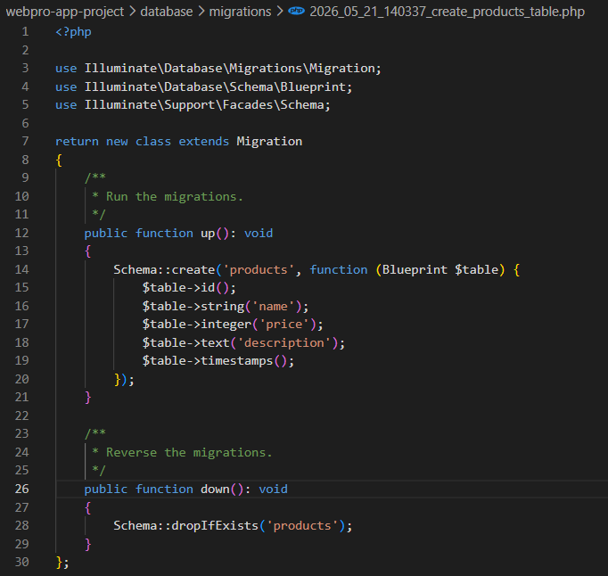Viewport: 608px width, 576px height.
Task: Click 'Illuminate\Database\Schema\Blueprint' import text
Action: pos(215,86)
